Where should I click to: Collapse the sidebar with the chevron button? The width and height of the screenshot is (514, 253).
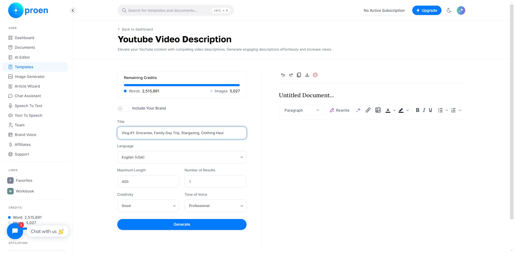(73, 10)
